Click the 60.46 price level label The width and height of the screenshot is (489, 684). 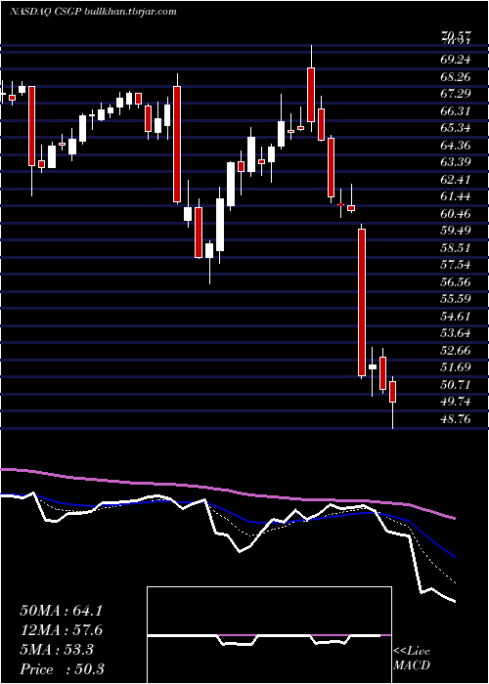456,214
